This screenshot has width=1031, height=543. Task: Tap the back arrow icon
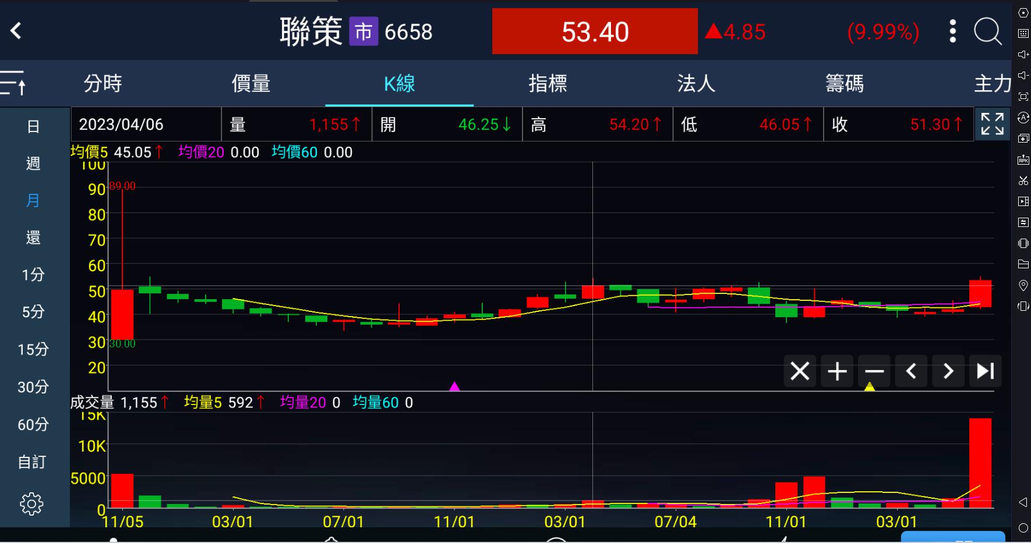[x=16, y=31]
